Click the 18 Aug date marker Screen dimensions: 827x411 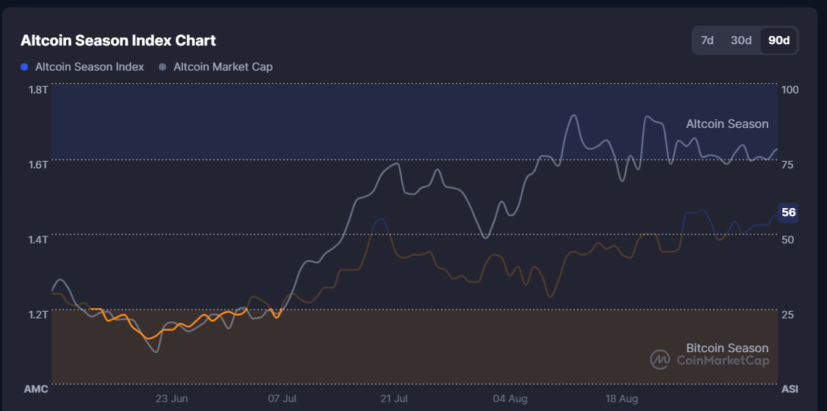click(x=621, y=399)
